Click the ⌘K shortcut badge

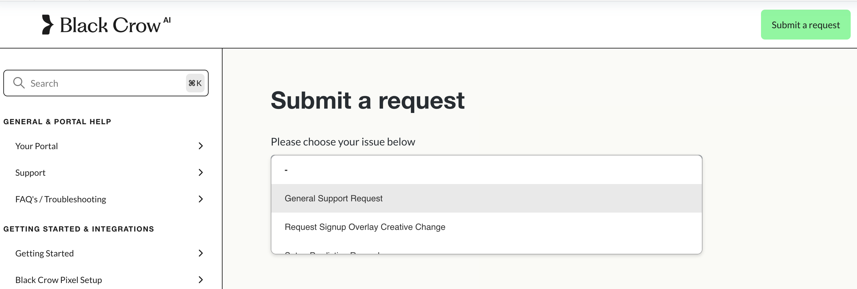point(195,83)
